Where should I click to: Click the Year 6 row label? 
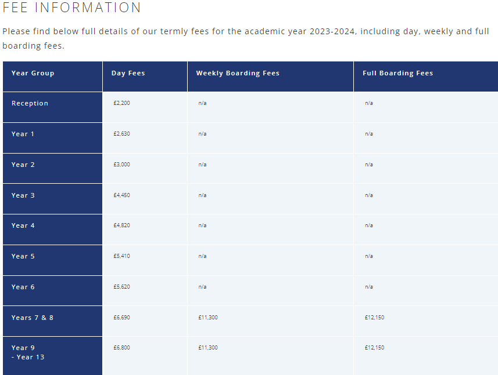coord(23,287)
